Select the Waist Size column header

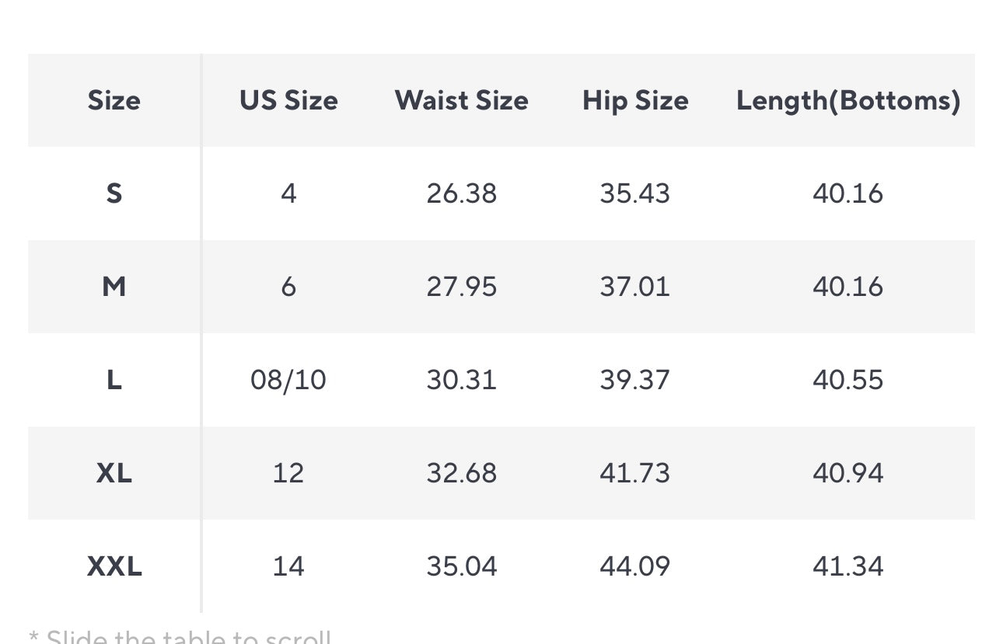[x=461, y=100]
